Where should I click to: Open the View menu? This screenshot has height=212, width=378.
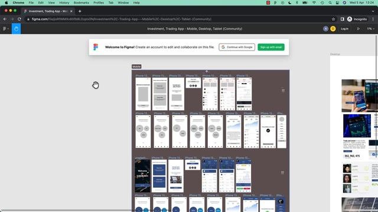tap(51, 2)
